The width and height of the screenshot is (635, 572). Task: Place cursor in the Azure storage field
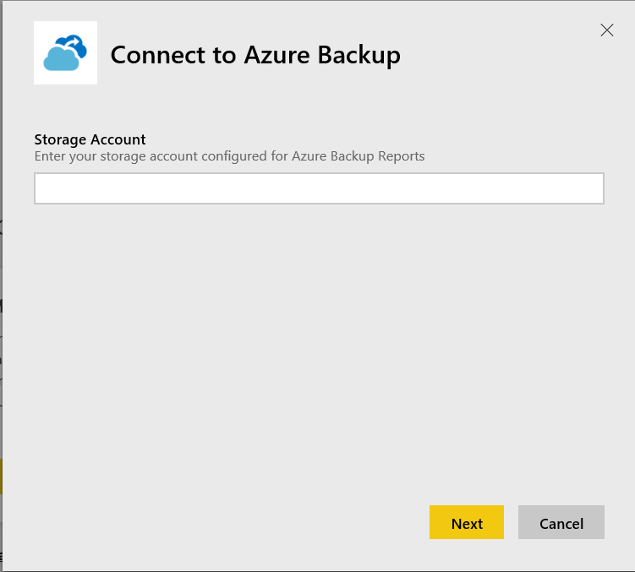(x=319, y=188)
